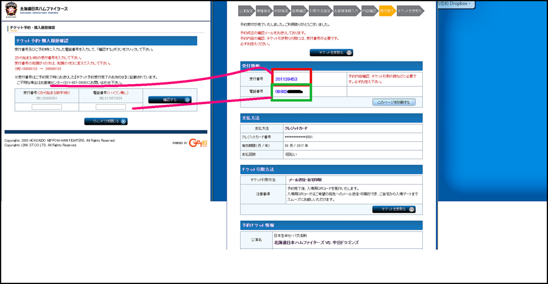
Task: Select the お客様情報入力 step in progress bar
Action: [x=346, y=11]
